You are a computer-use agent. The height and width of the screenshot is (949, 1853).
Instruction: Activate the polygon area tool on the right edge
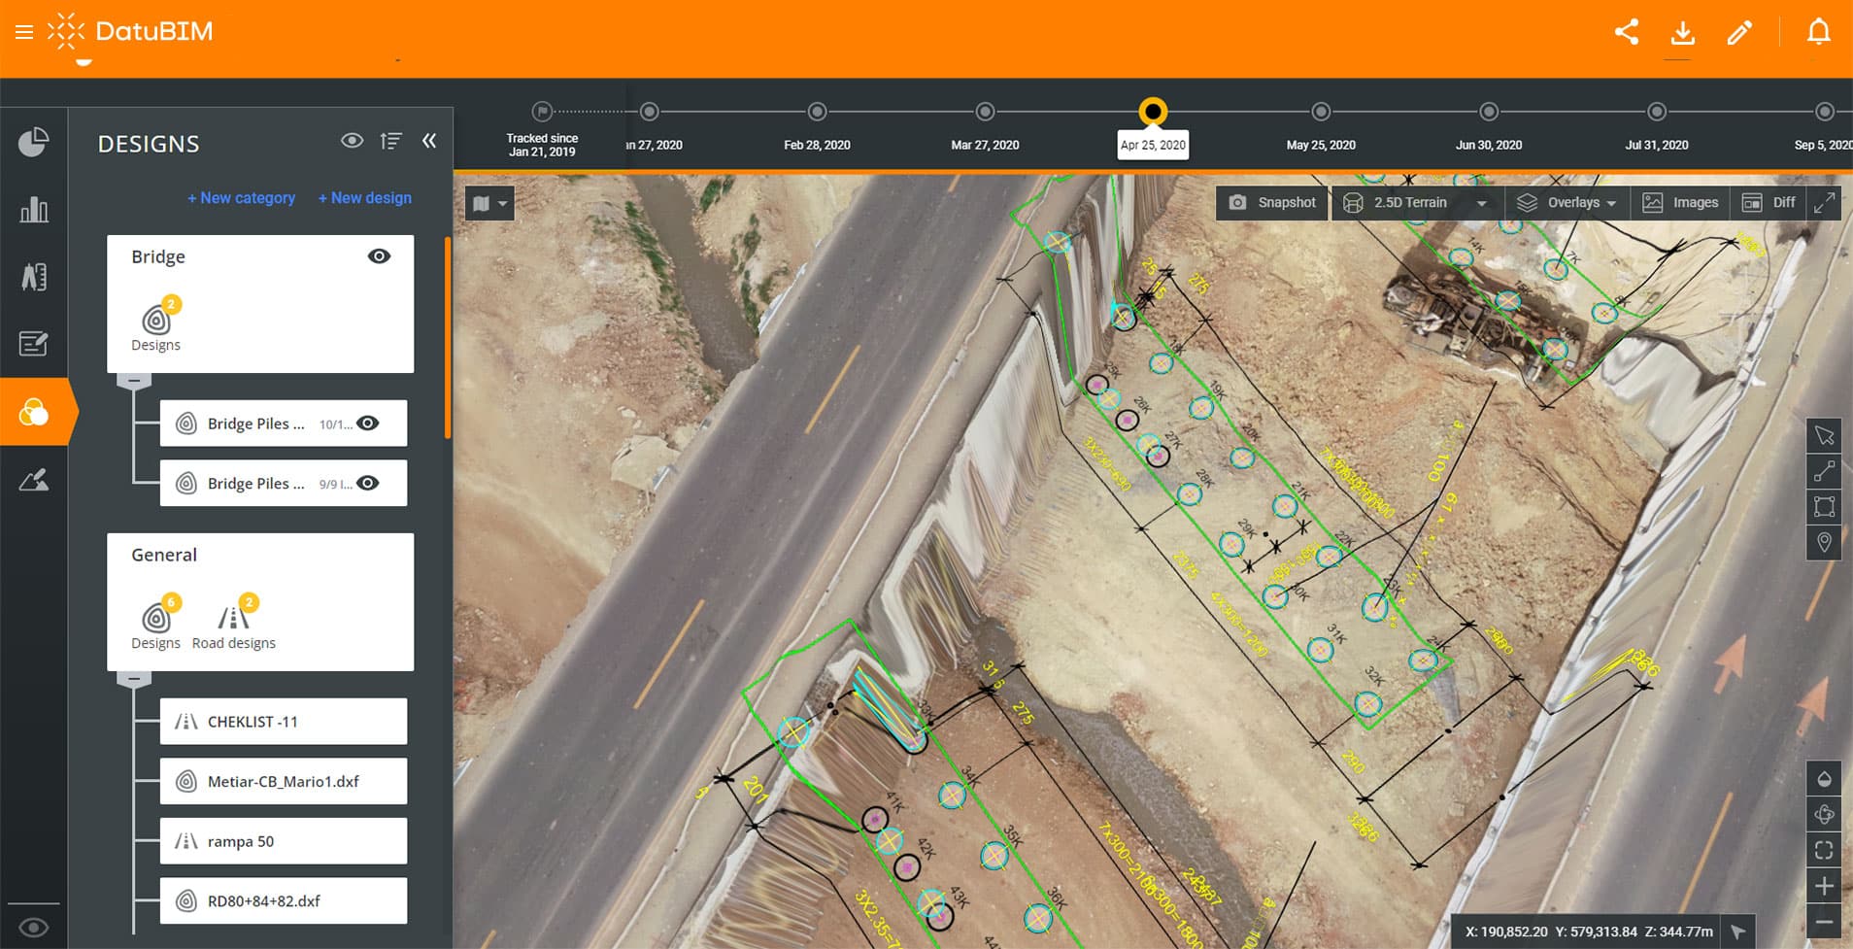[1825, 507]
